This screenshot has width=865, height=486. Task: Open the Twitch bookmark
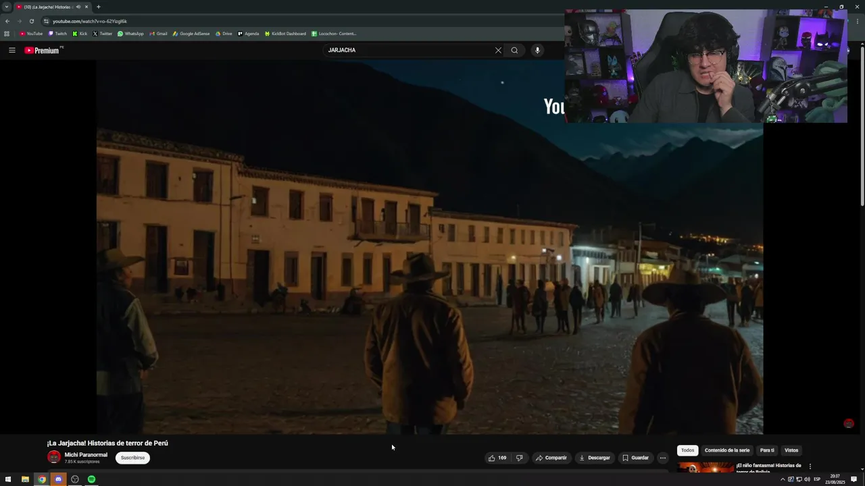tap(57, 34)
